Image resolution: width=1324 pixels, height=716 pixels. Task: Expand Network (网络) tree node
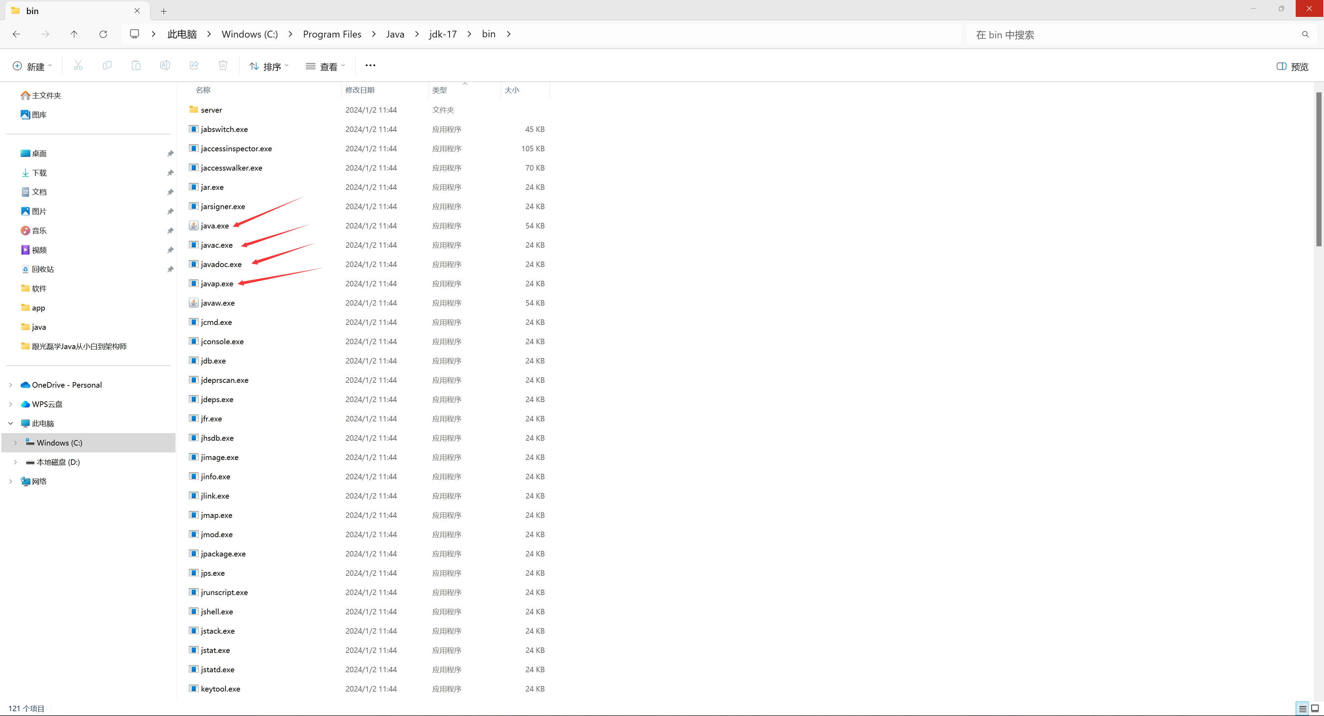pos(10,481)
